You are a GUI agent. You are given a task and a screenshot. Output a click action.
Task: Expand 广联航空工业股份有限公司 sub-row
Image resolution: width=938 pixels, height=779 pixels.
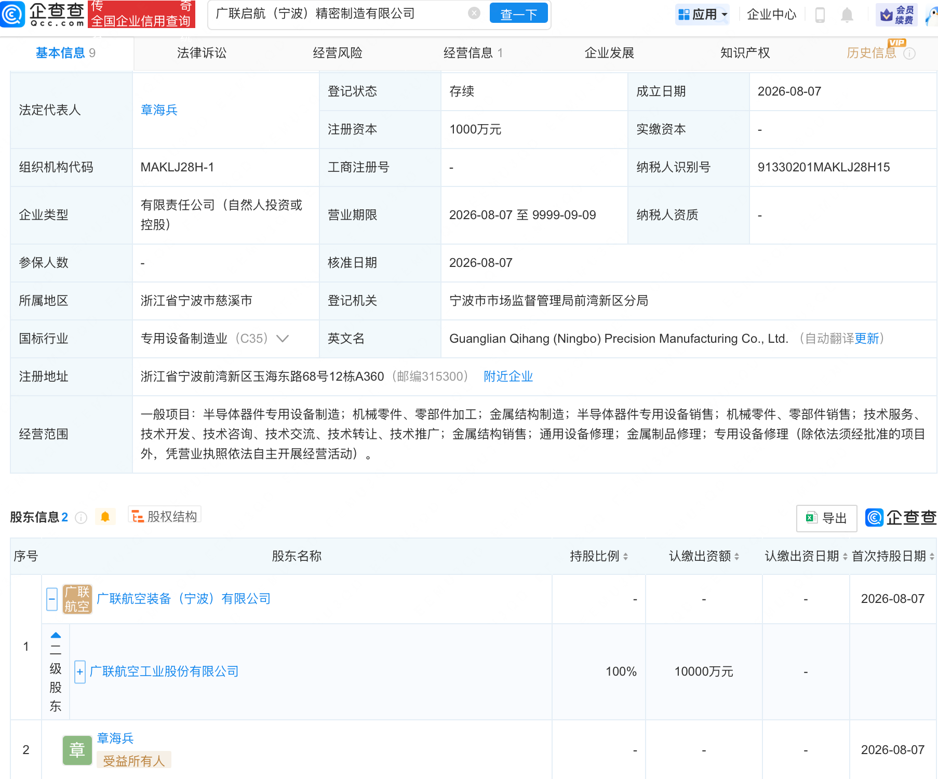click(x=80, y=672)
